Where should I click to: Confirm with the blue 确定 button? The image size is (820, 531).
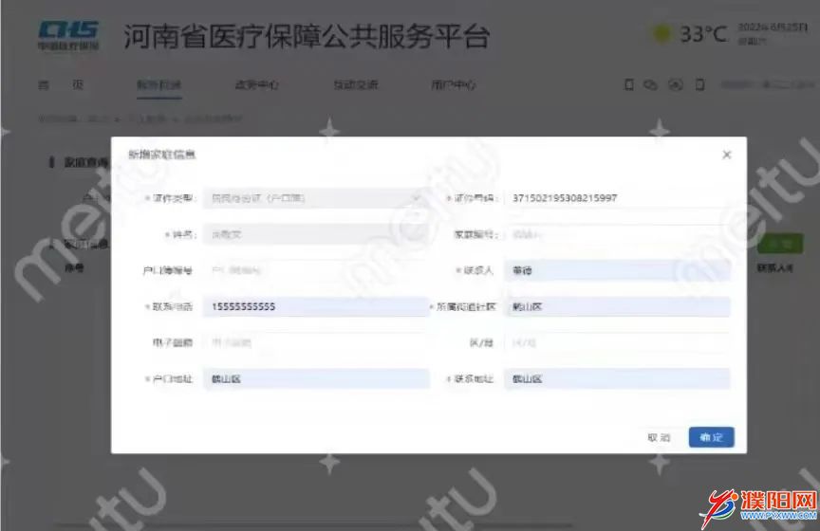[711, 437]
